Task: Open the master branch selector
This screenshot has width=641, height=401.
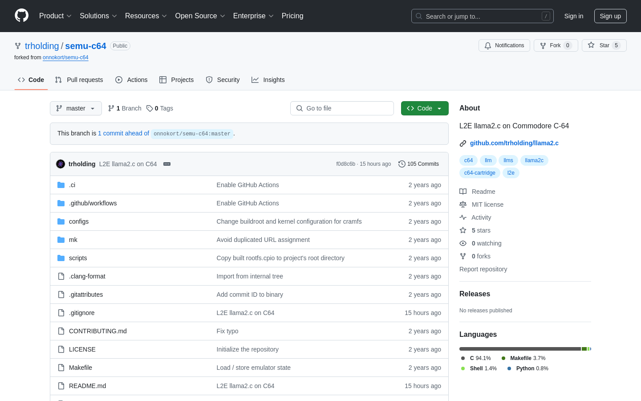Action: [76, 108]
